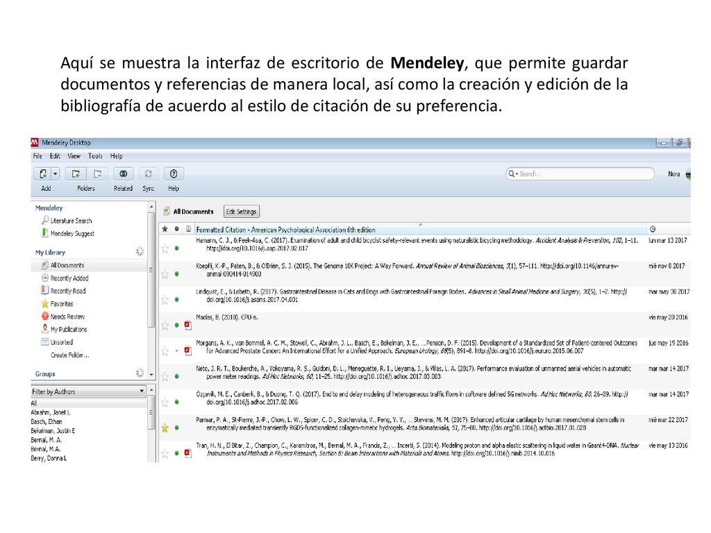Click the remove folder icon in Folders
The height and width of the screenshot is (533, 711).
click(97, 174)
